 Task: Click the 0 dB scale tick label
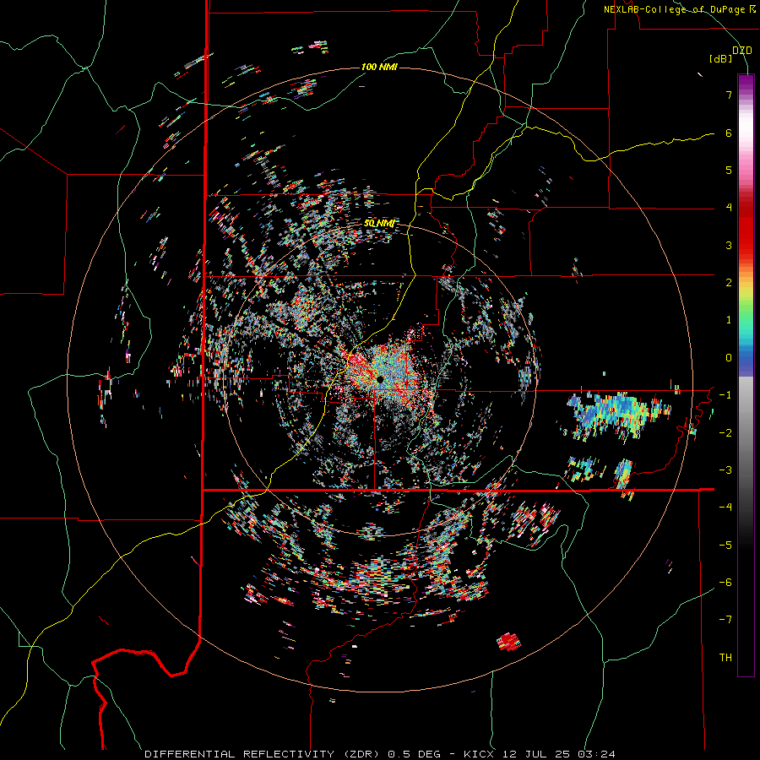pyautogui.click(x=729, y=358)
